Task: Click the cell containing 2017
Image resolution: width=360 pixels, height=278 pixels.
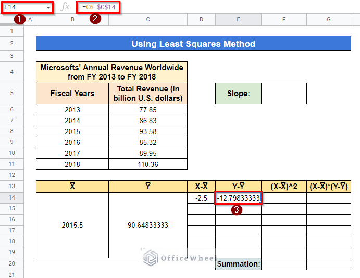Action: coord(72,153)
